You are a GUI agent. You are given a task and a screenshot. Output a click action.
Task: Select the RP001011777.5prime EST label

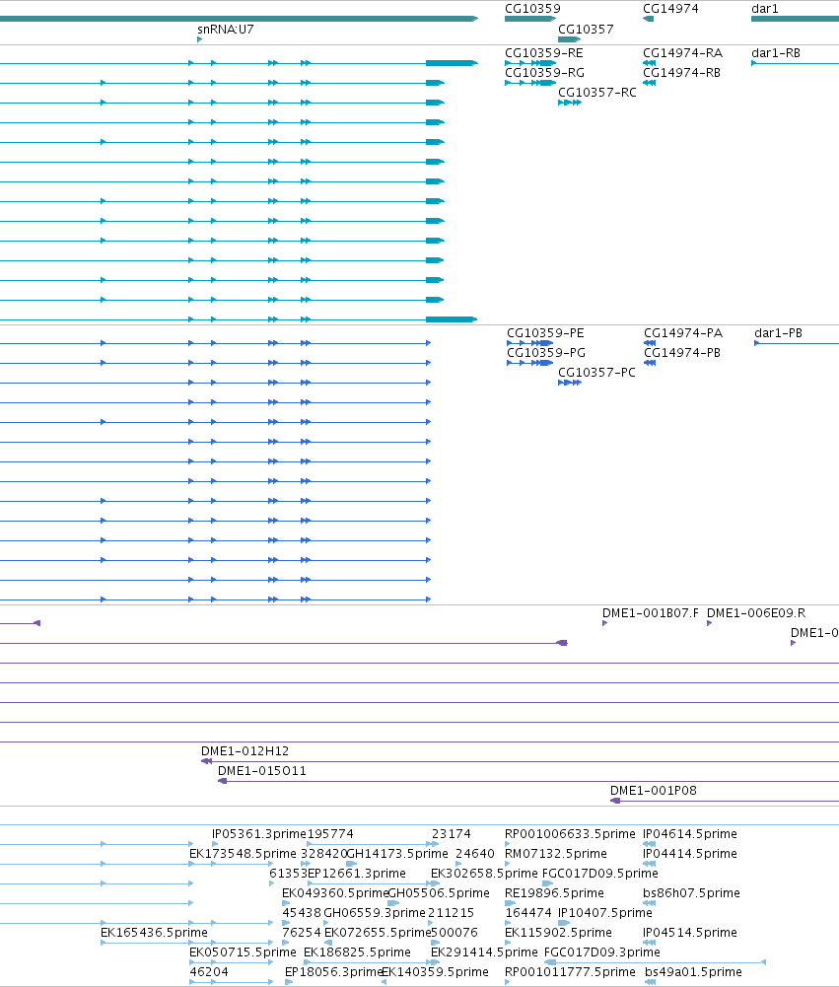[570, 972]
